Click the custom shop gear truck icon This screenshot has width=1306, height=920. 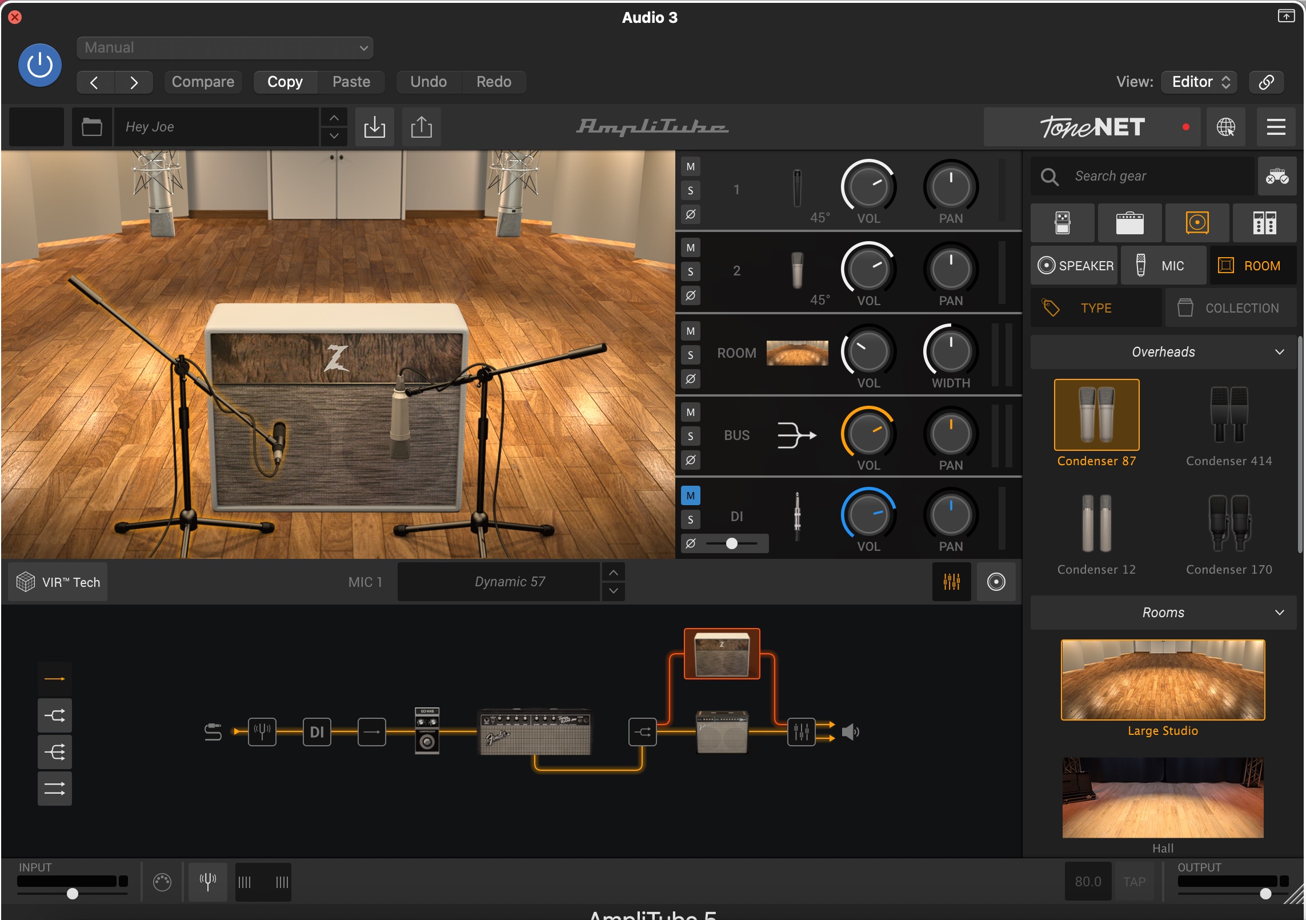coord(1277,176)
